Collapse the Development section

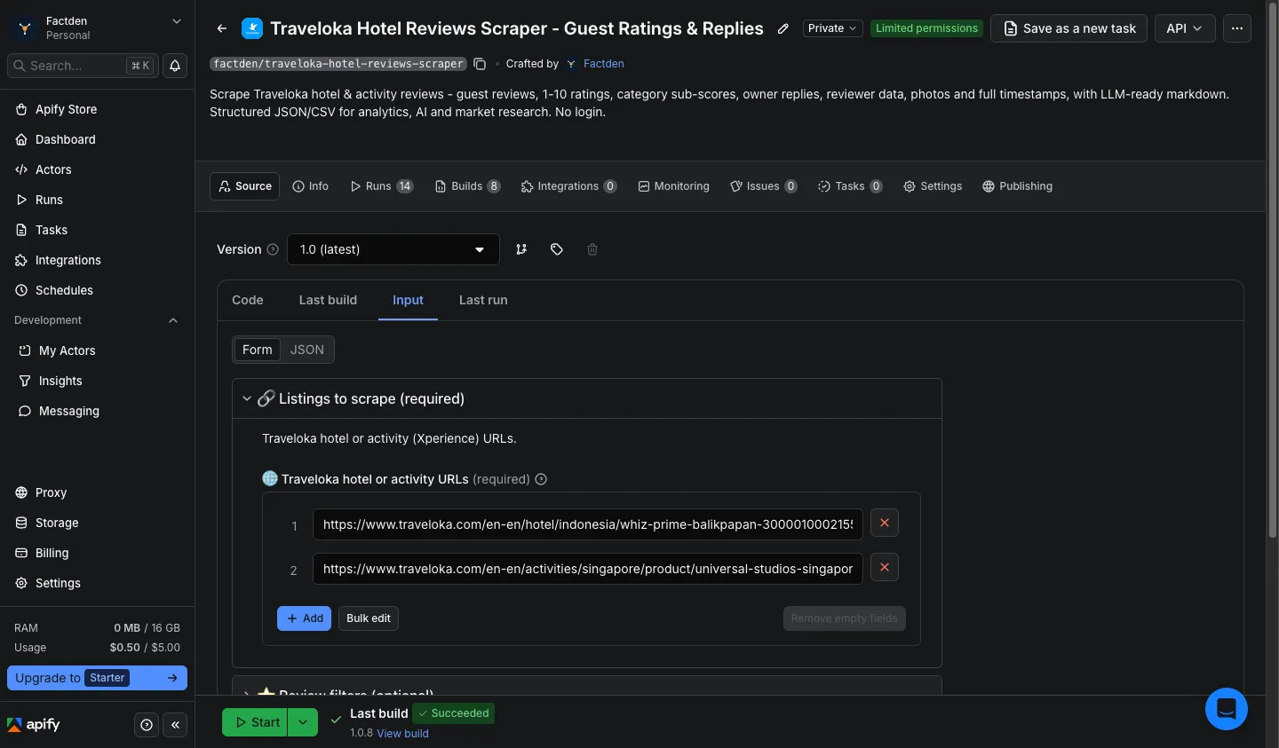[173, 320]
